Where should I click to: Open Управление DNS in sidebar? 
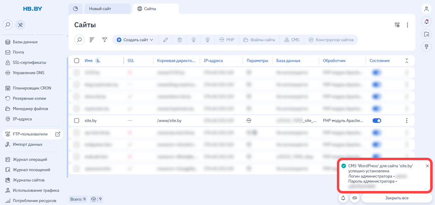pyautogui.click(x=33, y=73)
